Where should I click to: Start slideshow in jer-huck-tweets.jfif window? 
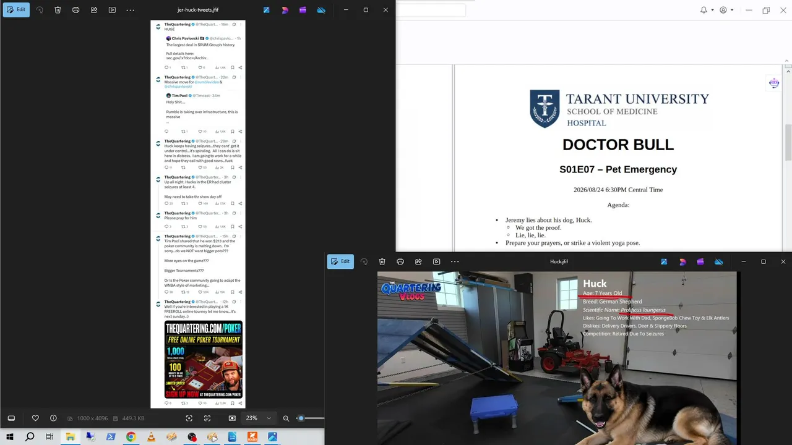tap(112, 10)
